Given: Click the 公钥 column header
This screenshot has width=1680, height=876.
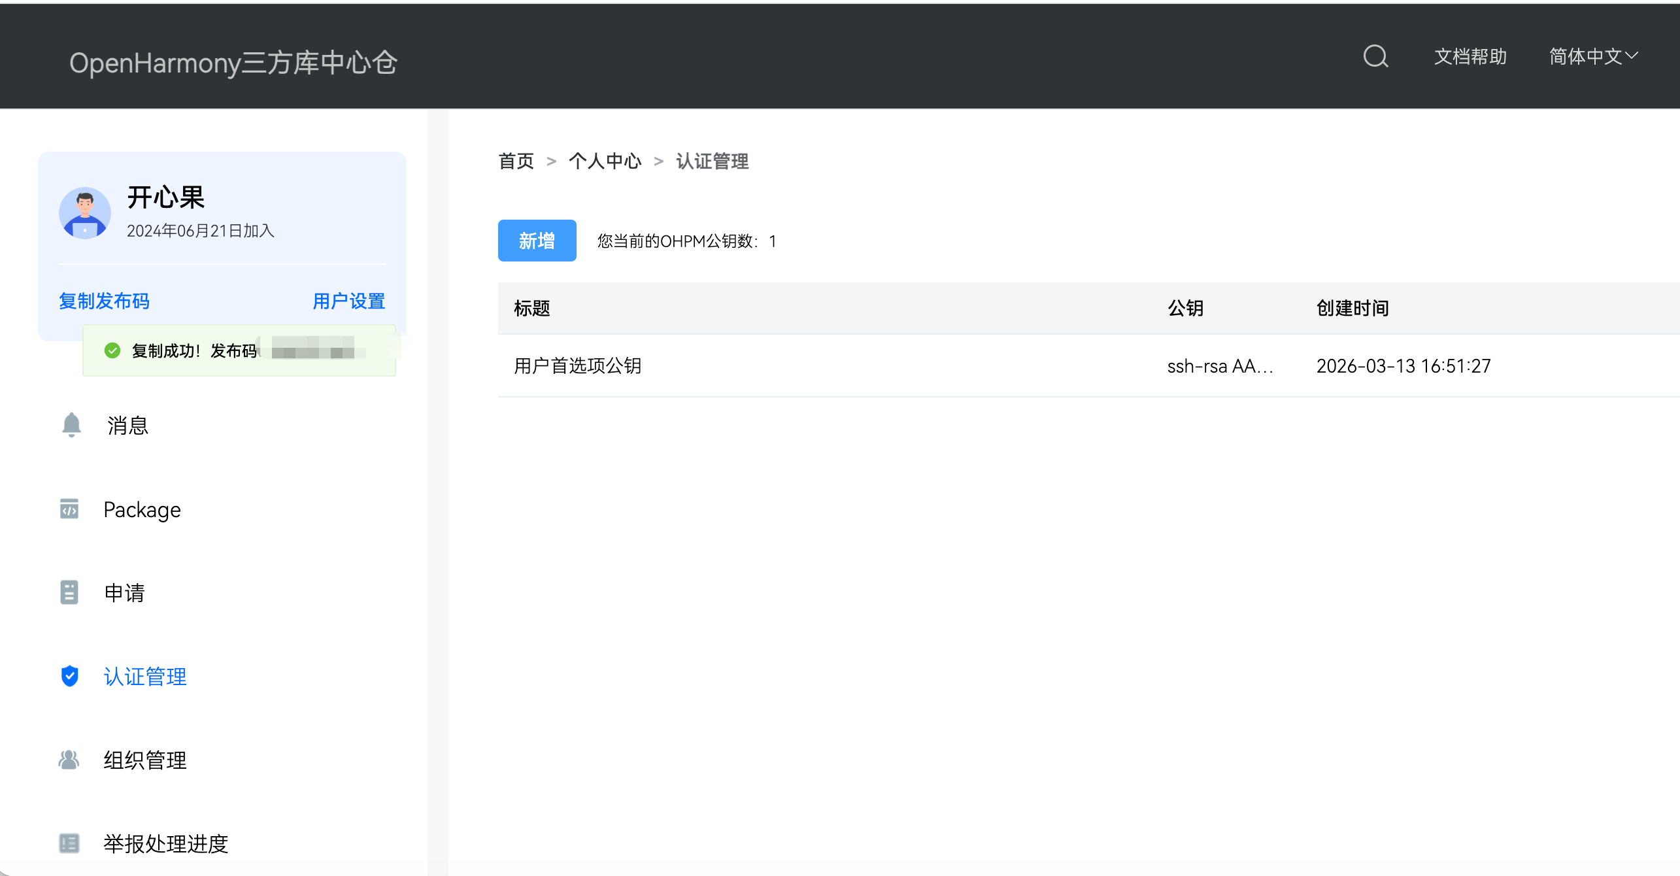Looking at the screenshot, I should pyautogui.click(x=1186, y=308).
